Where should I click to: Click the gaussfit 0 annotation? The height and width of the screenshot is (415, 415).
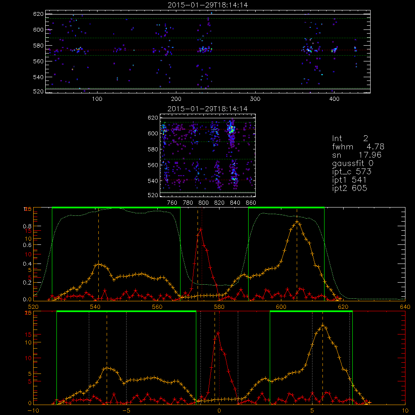(352, 163)
